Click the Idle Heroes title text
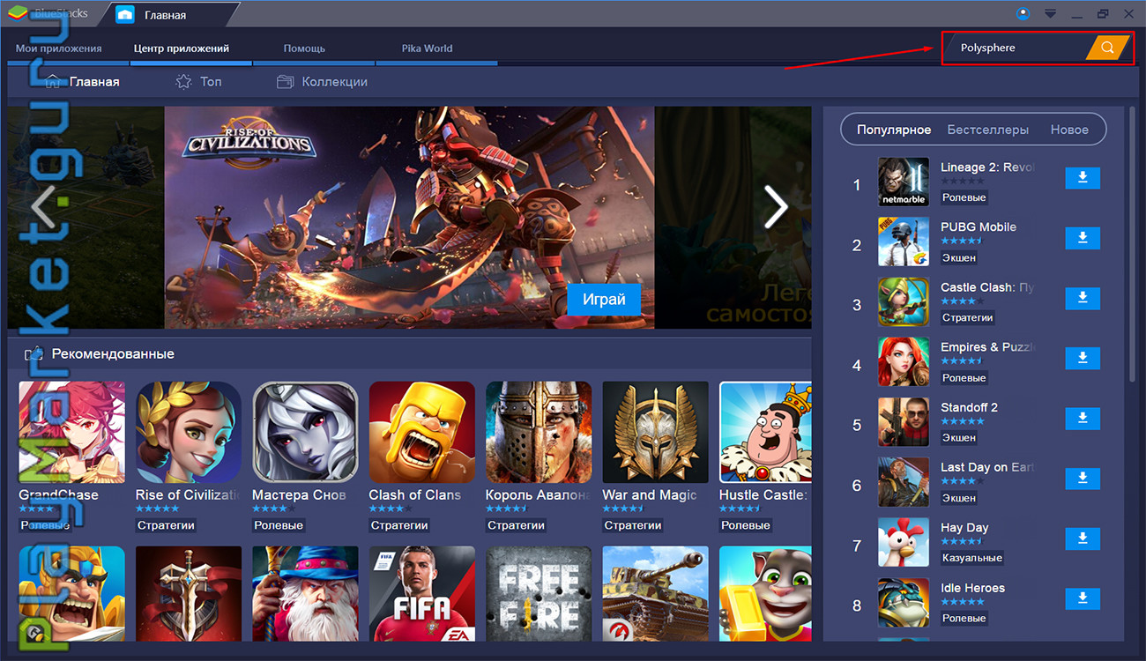Viewport: 1146px width, 661px height. [x=972, y=588]
